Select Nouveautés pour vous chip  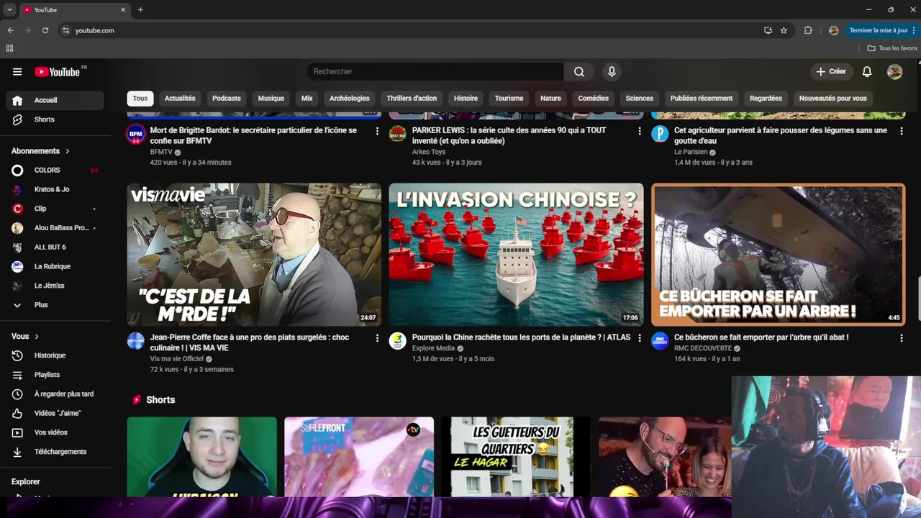832,99
